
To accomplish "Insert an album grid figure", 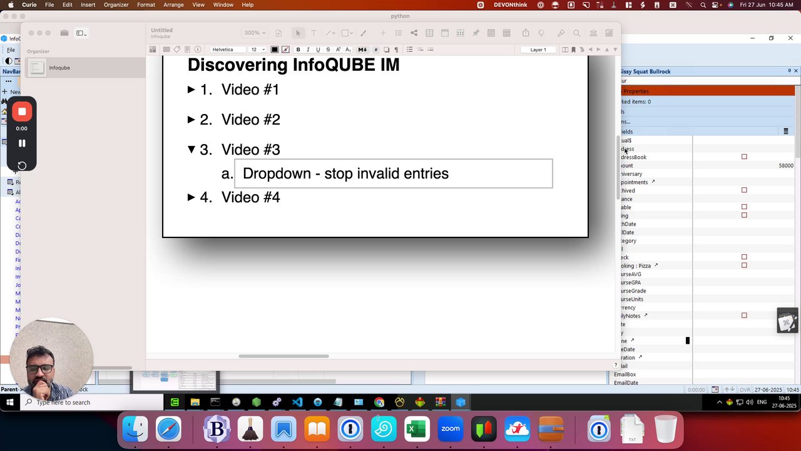I will pos(460,33).
